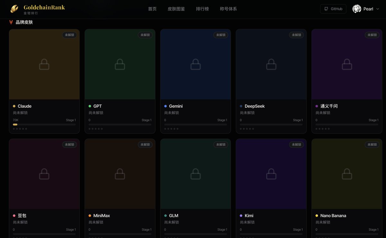The height and width of the screenshot is (238, 386).
Task: Click the Pearl username label
Action: [368, 9]
